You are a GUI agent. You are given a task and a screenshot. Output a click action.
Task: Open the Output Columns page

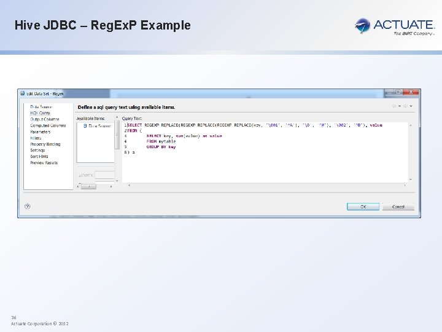click(45, 119)
